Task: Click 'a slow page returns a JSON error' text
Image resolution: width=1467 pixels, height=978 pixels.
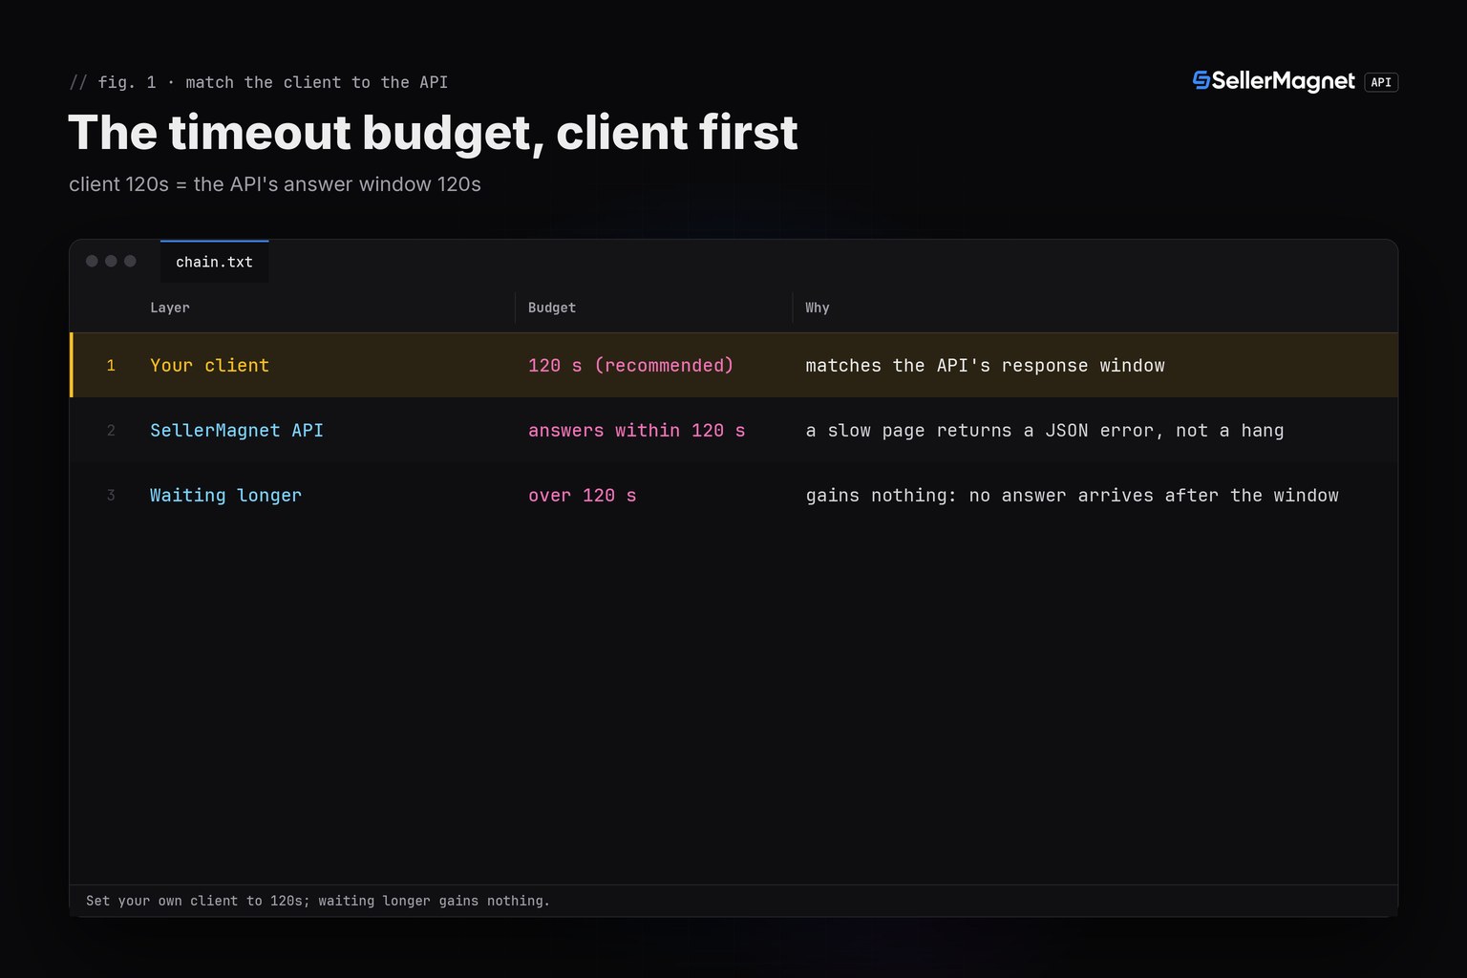Action: 984,431
